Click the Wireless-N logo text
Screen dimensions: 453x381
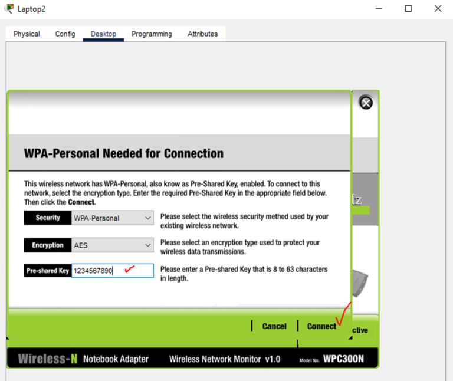click(48, 359)
